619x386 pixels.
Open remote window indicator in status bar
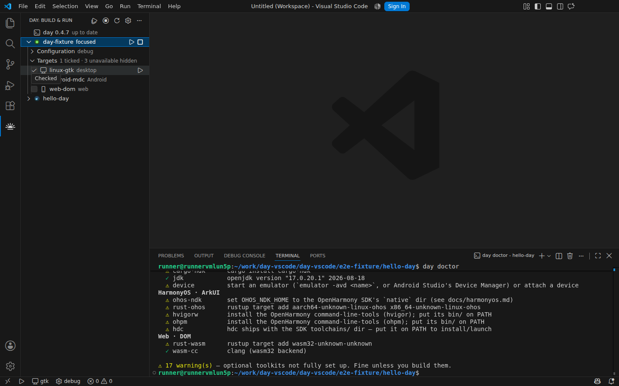click(x=7, y=381)
